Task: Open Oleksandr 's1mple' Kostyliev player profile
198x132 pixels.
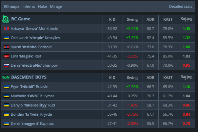Action: pos(35,38)
